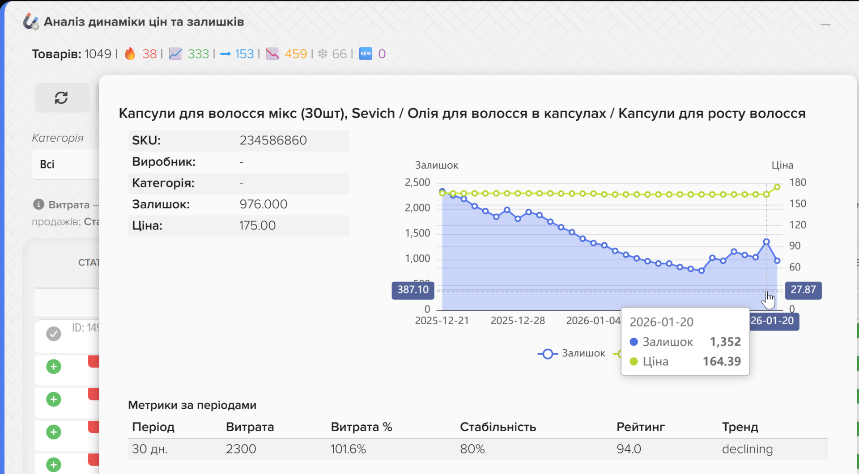
Task: Click stable products count 153
Action: pos(244,54)
